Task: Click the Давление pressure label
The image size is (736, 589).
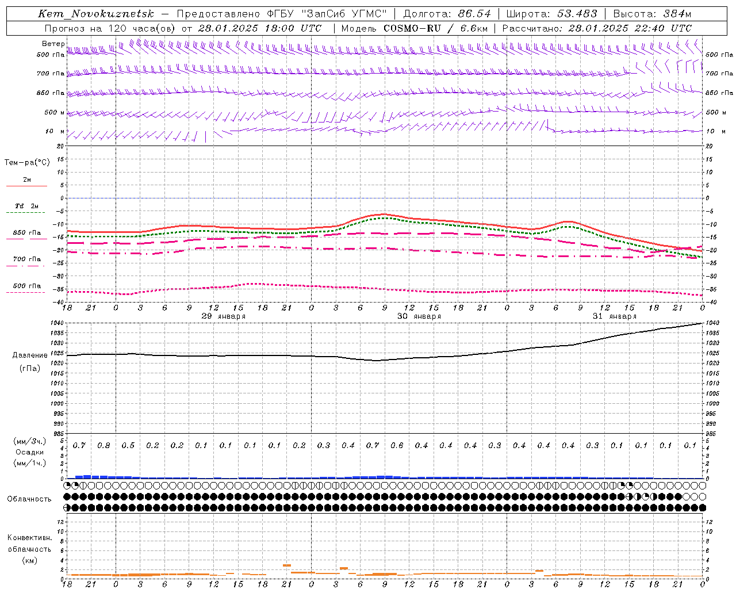Action: pyautogui.click(x=29, y=355)
